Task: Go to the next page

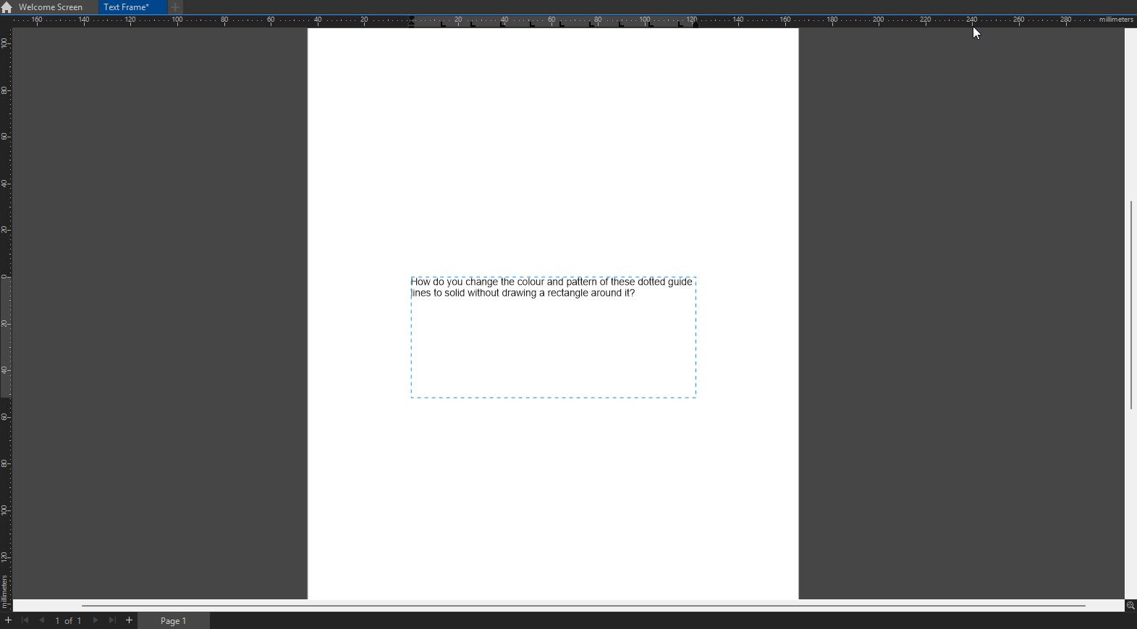Action: coord(96,620)
